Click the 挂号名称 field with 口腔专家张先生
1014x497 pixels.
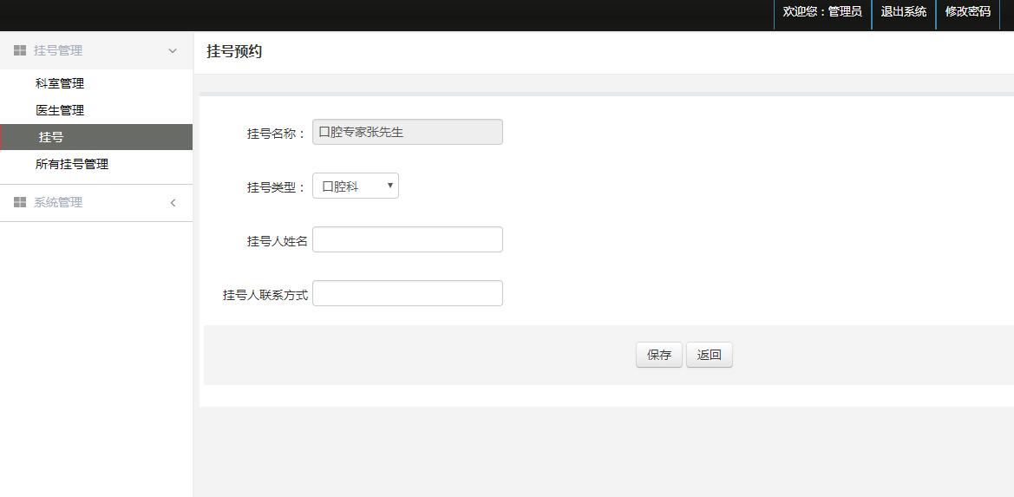click(x=408, y=132)
